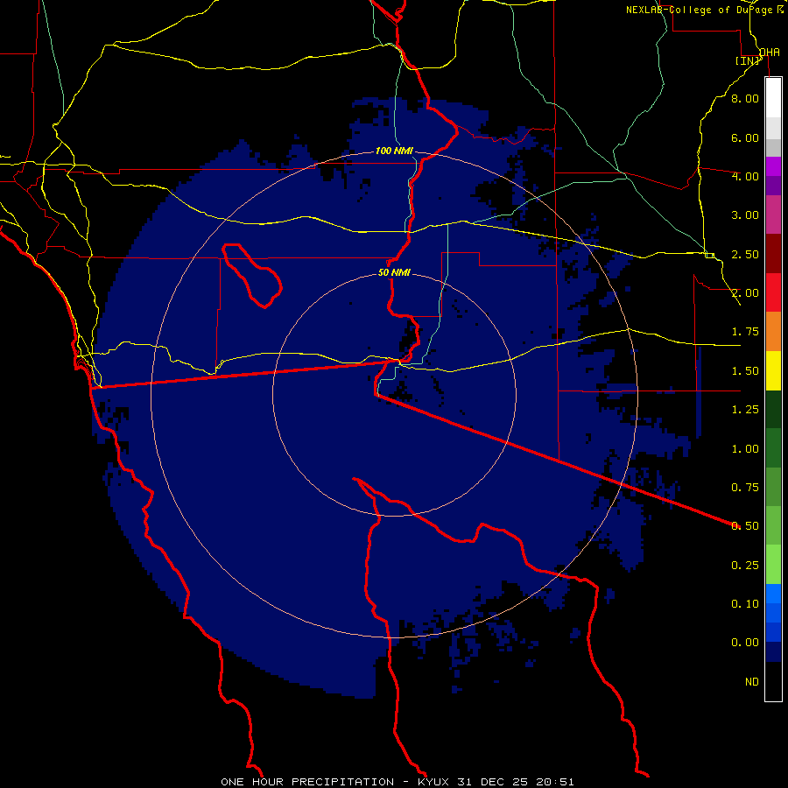Image resolution: width=788 pixels, height=788 pixels.
Task: Click the 2.00 legend value
Action: click(745, 293)
